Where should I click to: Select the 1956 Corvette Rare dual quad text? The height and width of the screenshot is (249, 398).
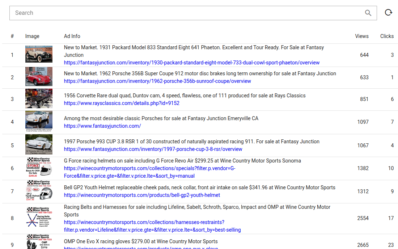(x=185, y=96)
